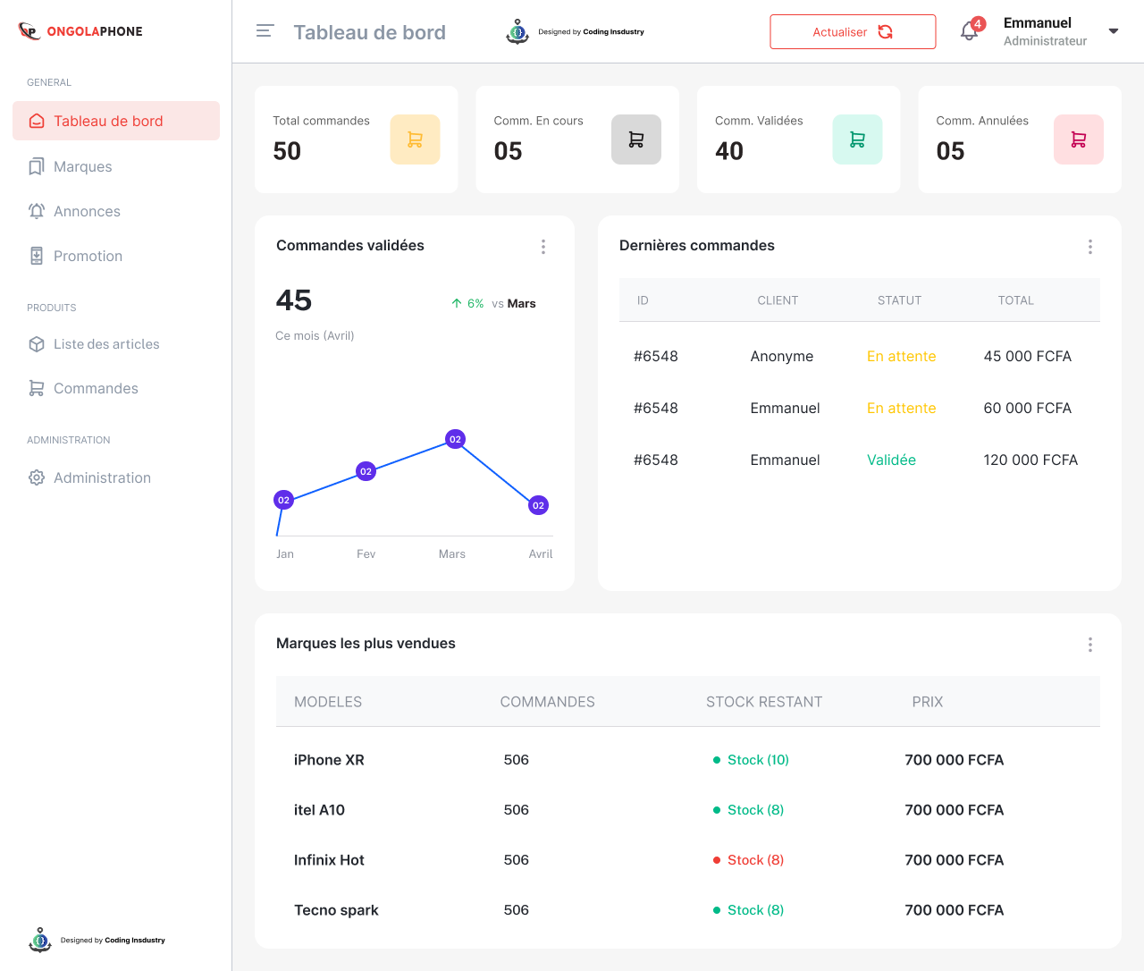Go to Marques in the sidebar
The width and height of the screenshot is (1144, 971).
pos(82,166)
